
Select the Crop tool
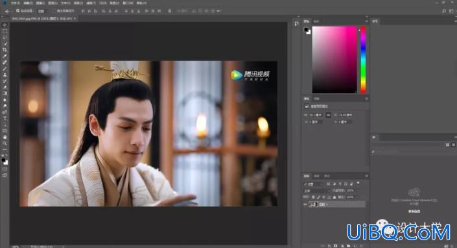(5, 50)
